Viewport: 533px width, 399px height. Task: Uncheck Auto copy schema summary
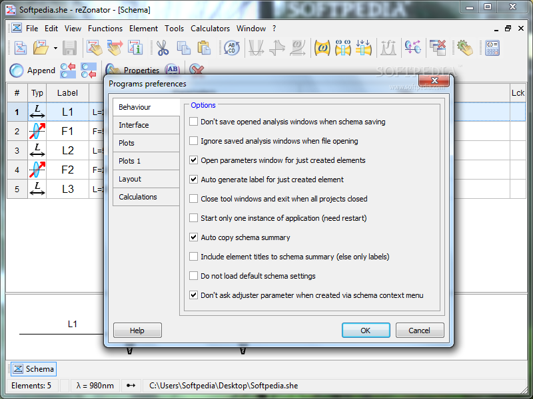(x=193, y=237)
